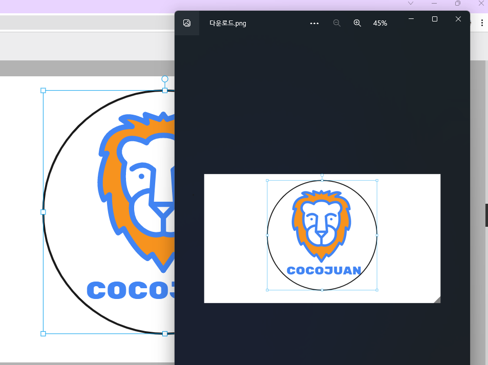
Task: Click the circular rotation handle above the logo
Action: click(x=165, y=79)
